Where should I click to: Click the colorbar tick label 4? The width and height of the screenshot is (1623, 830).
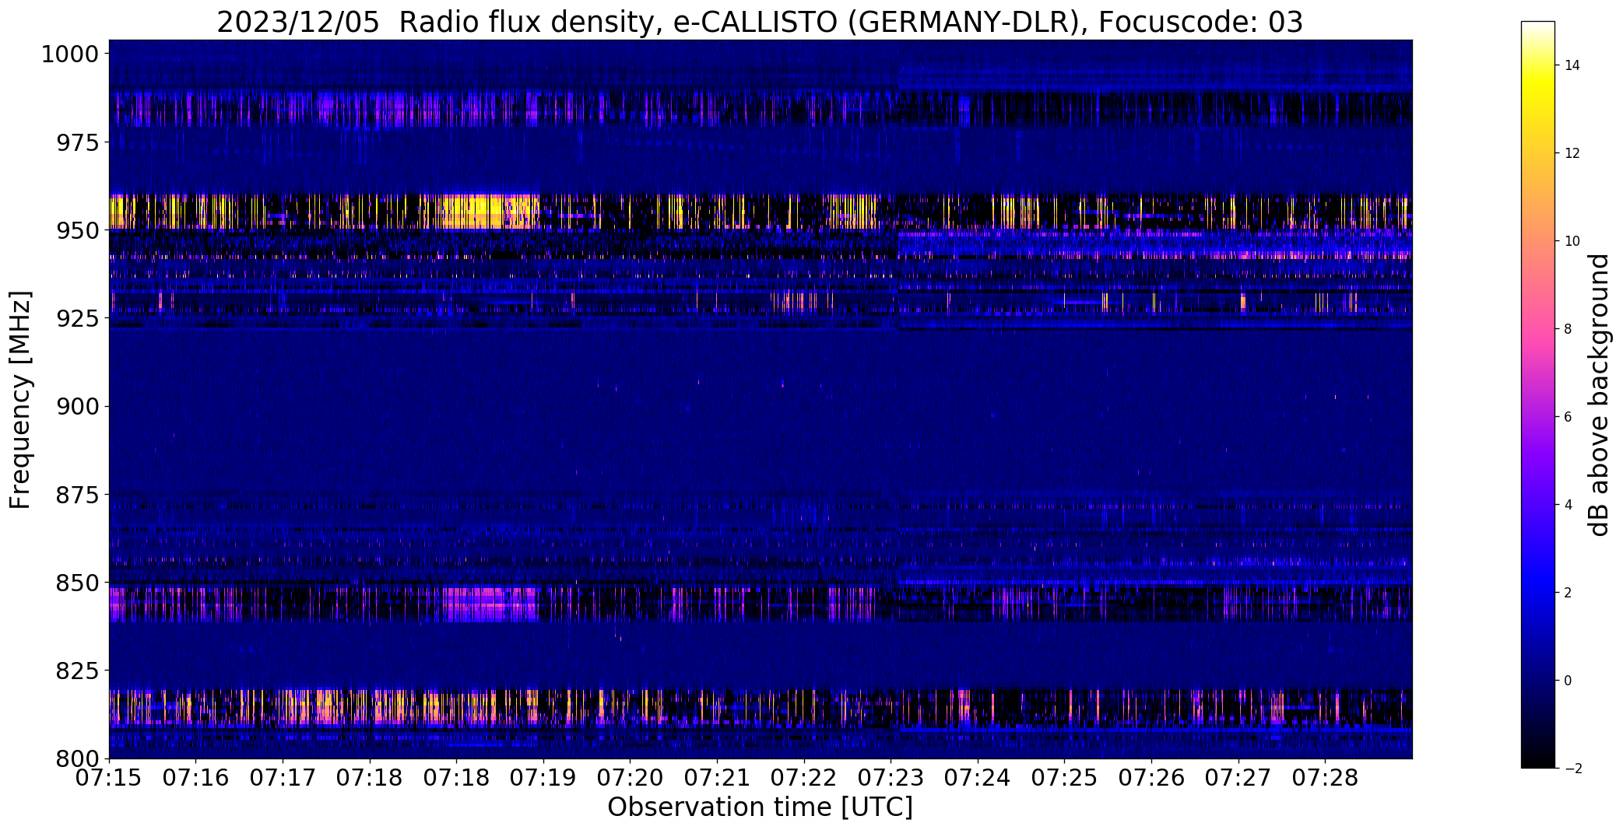tap(1568, 505)
